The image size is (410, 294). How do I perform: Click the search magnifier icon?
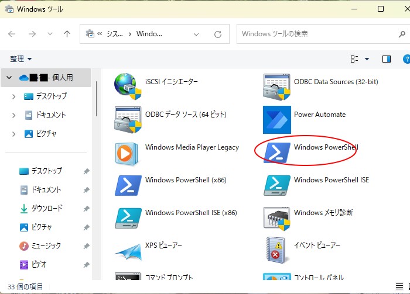pos(402,34)
